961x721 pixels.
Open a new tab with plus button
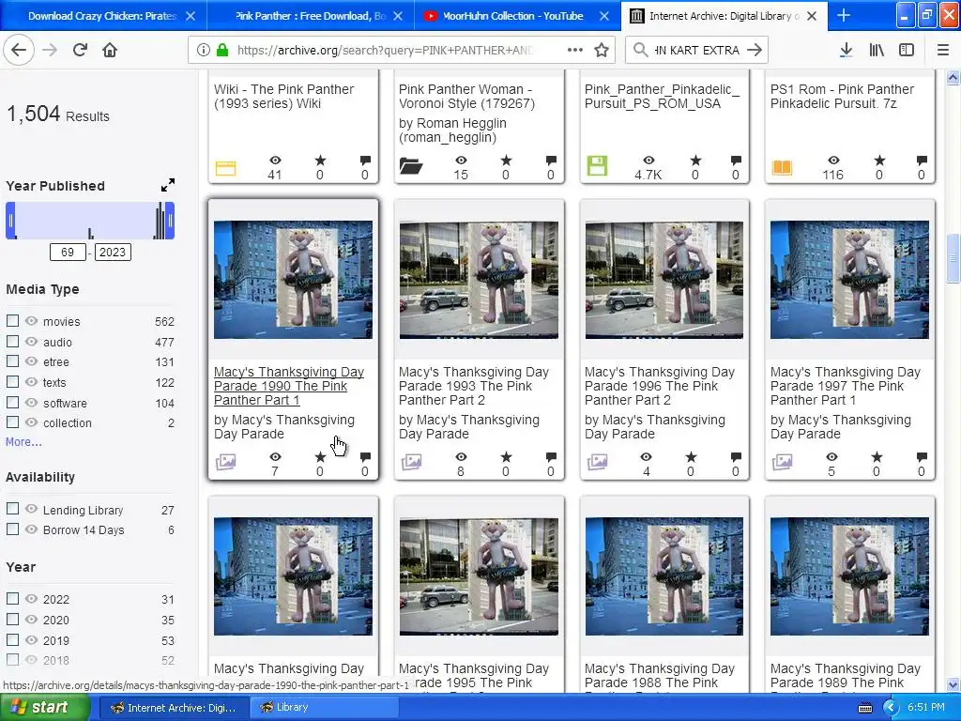click(844, 15)
